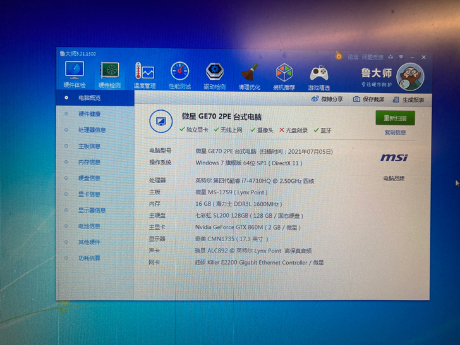Click the MSI brand logo

(x=394, y=158)
